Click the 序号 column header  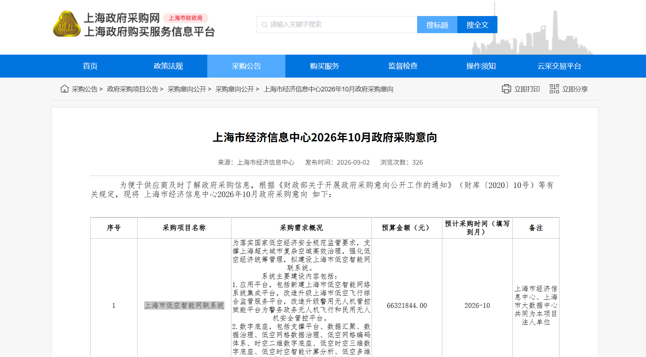(x=114, y=228)
